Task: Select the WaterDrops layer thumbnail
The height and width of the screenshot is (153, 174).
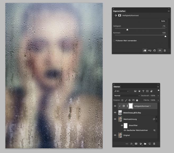Action: click(x=120, y=112)
